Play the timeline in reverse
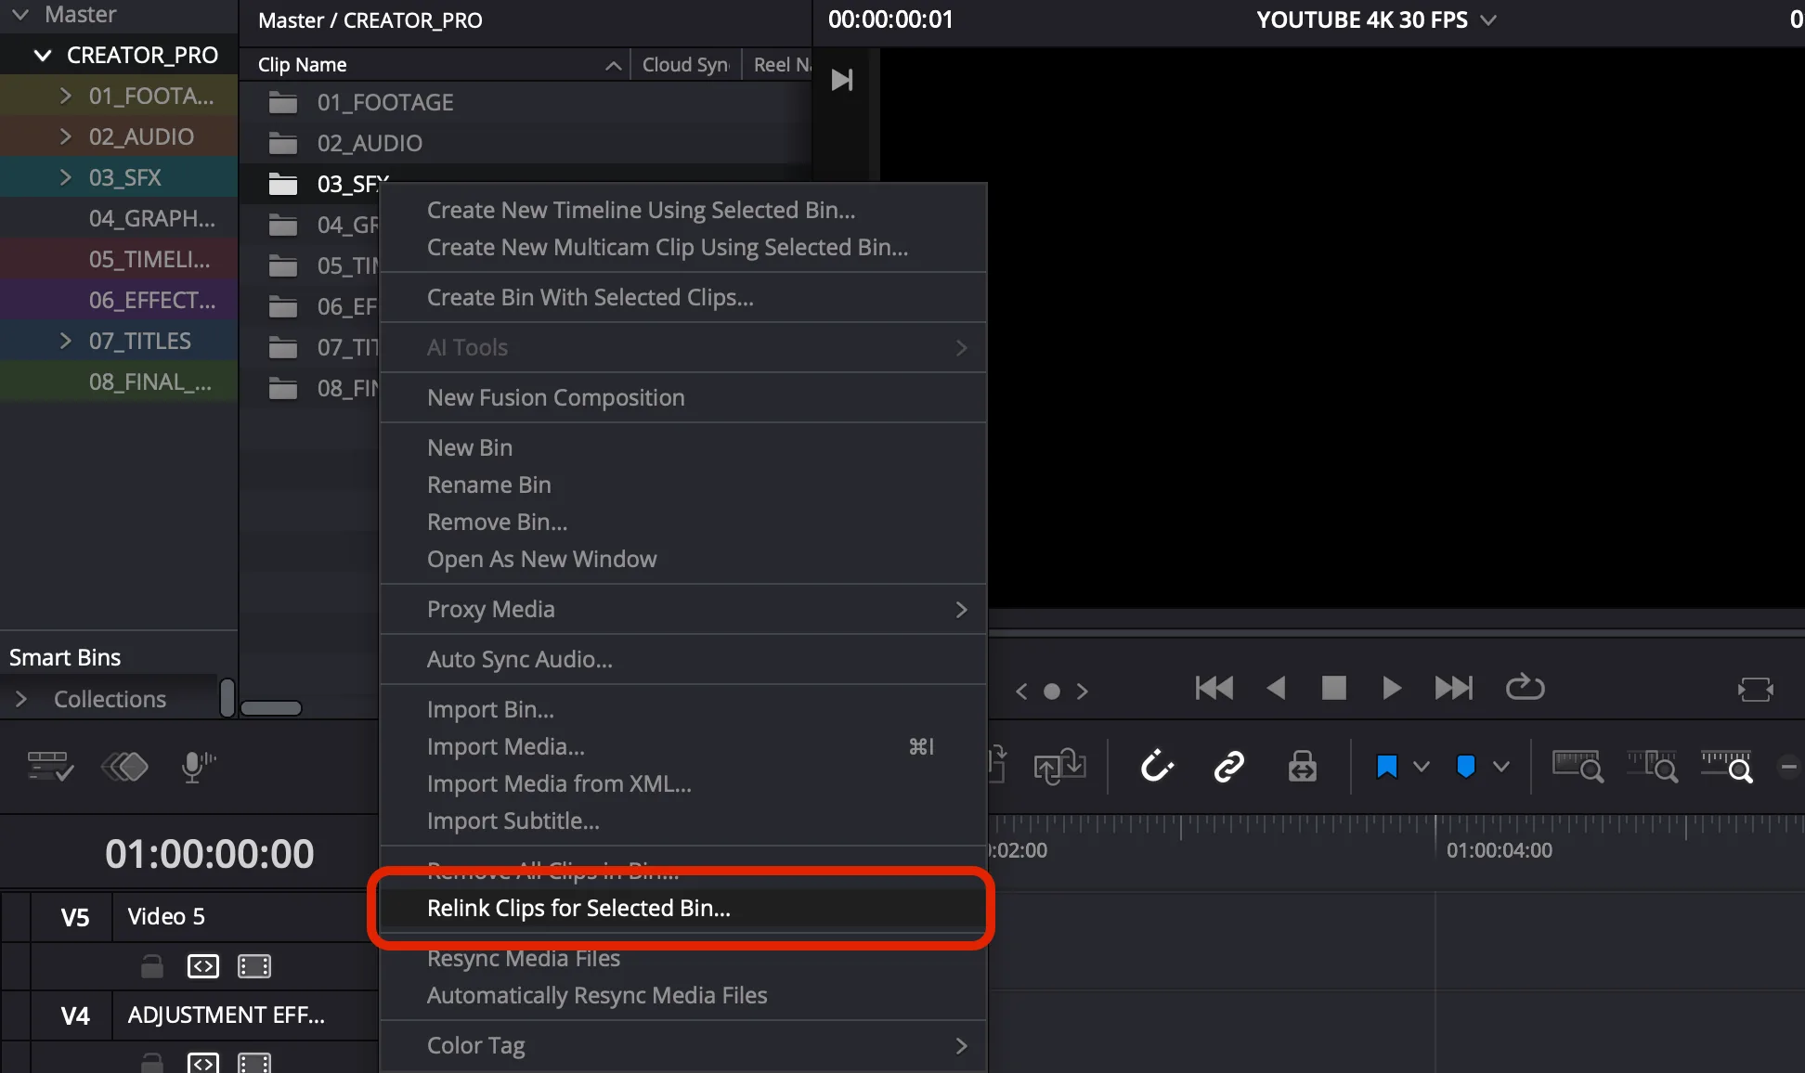Viewport: 1805px width, 1073px height. point(1277,688)
